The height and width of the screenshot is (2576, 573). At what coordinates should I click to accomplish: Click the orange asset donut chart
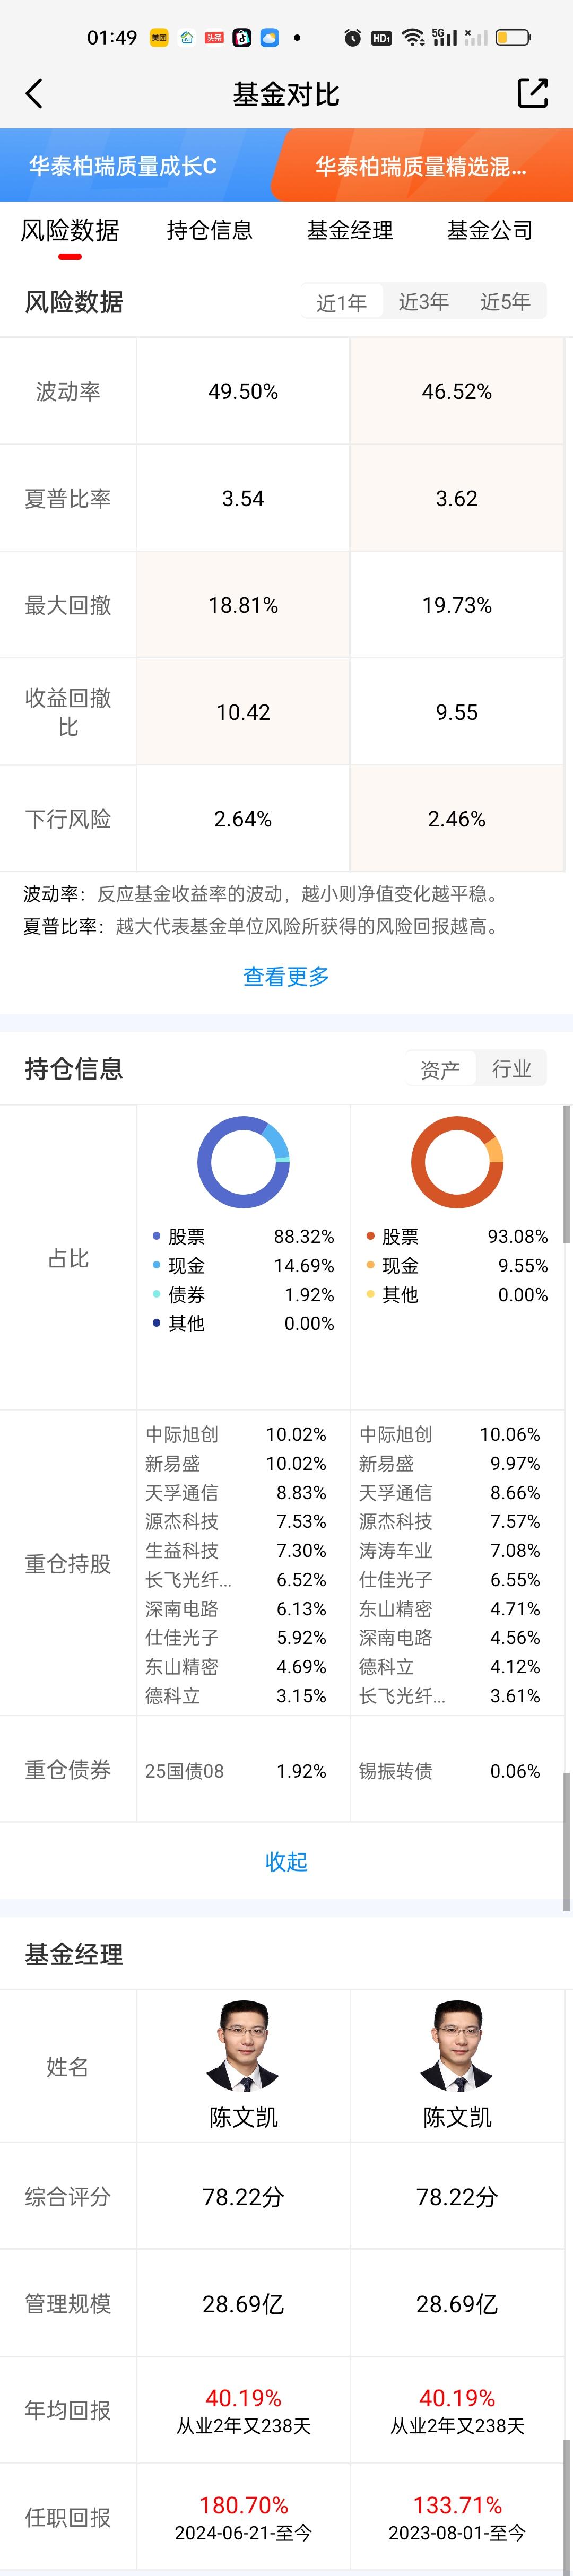[457, 1162]
